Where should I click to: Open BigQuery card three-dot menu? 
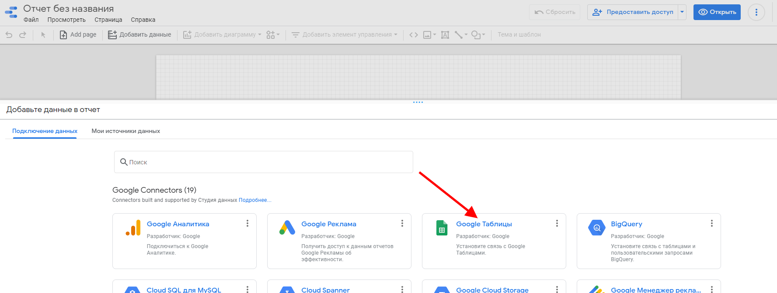click(x=712, y=223)
